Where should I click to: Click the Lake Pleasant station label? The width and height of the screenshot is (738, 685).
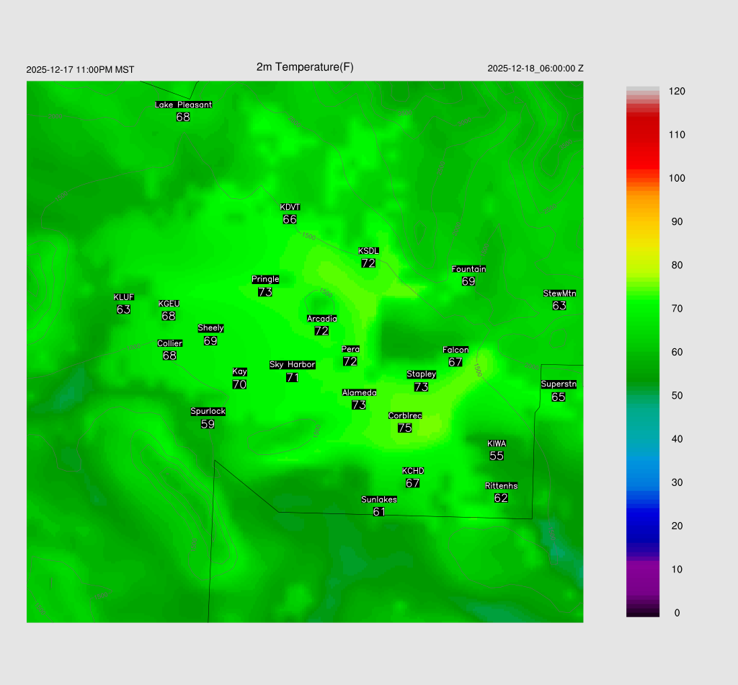[x=183, y=105]
